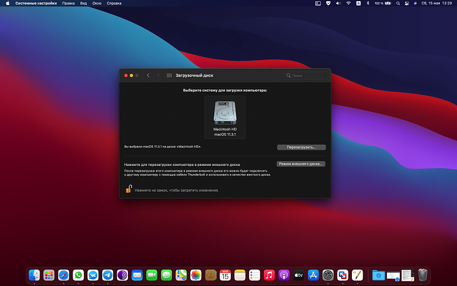Click the Перезагрузить button
Screen dimensions: 457x286
pos(301,147)
